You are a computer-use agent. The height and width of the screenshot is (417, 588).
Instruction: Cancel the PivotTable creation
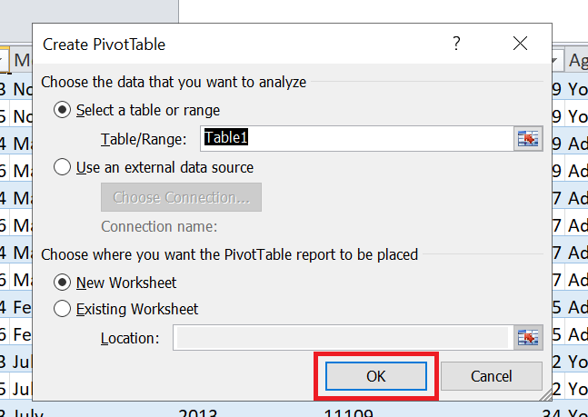(x=491, y=375)
